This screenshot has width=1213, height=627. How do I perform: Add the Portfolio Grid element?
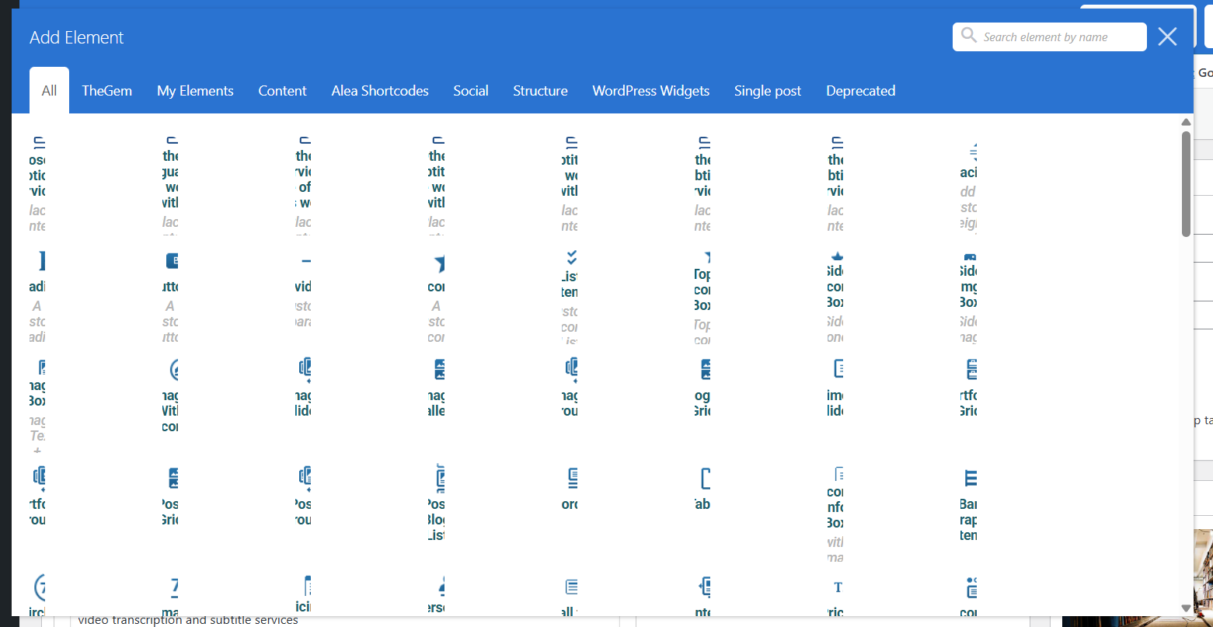tap(968, 388)
